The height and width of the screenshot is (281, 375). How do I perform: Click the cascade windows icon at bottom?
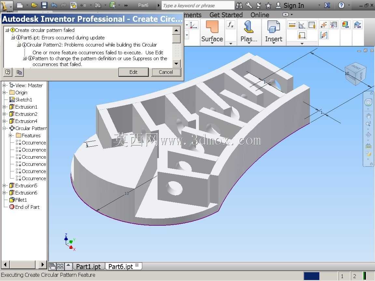click(x=52, y=266)
